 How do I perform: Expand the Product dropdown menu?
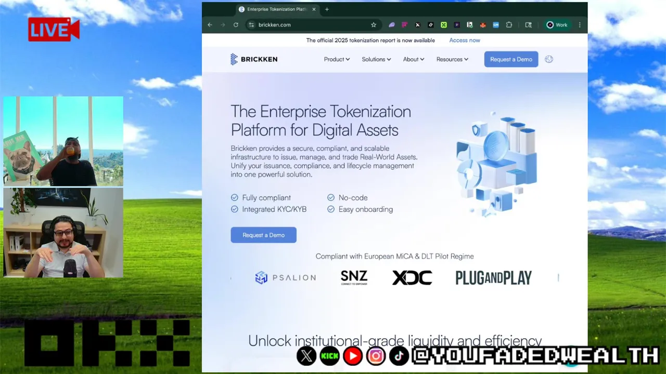[337, 59]
